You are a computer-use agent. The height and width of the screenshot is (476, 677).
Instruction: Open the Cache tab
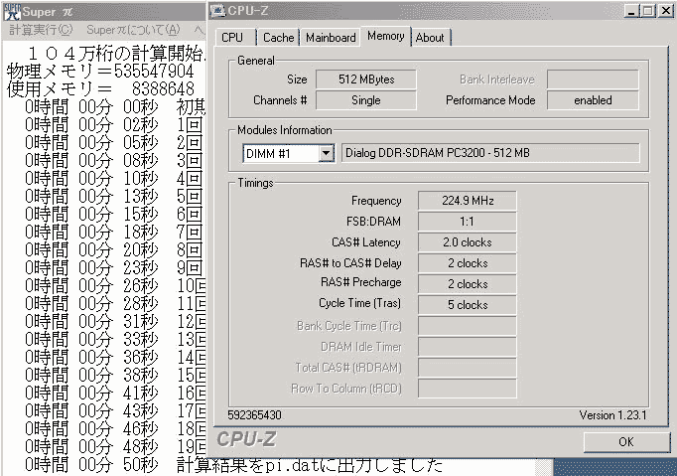click(x=278, y=38)
